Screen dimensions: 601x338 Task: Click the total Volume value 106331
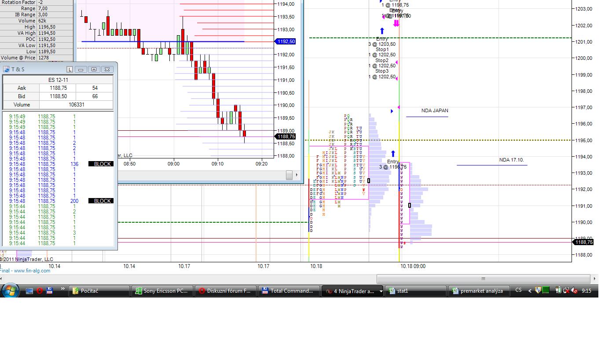(76, 105)
